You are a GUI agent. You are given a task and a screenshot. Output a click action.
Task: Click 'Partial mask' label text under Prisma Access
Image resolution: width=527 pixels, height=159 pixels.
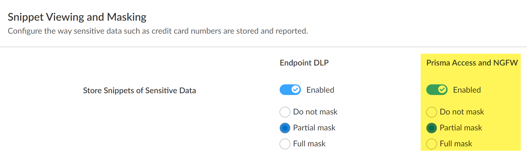(x=461, y=128)
